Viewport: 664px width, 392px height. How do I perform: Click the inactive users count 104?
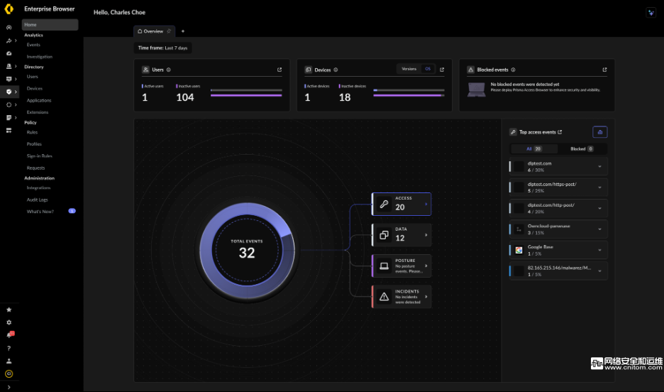click(x=185, y=97)
